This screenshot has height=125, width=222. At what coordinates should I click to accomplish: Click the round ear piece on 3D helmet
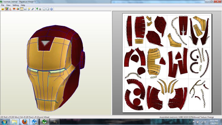click(82, 60)
